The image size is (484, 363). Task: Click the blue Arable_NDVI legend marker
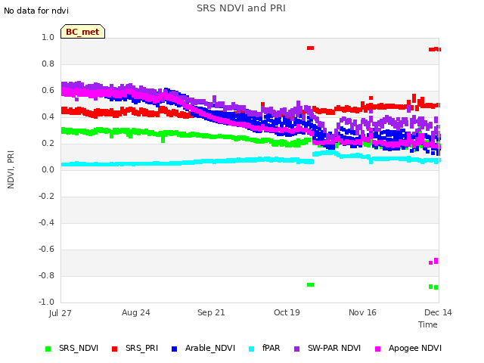tap(175, 349)
